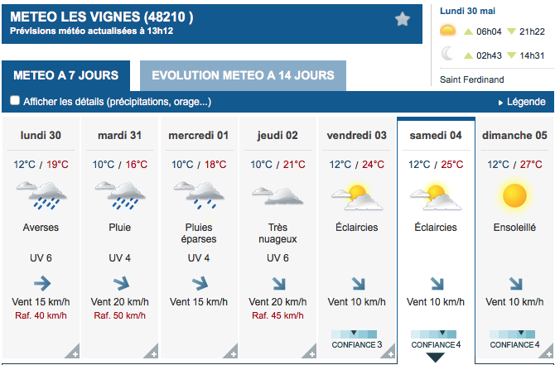The image size is (555, 365).
Task: Expand mardi 31 details with corner plus
Action: coord(151,351)
